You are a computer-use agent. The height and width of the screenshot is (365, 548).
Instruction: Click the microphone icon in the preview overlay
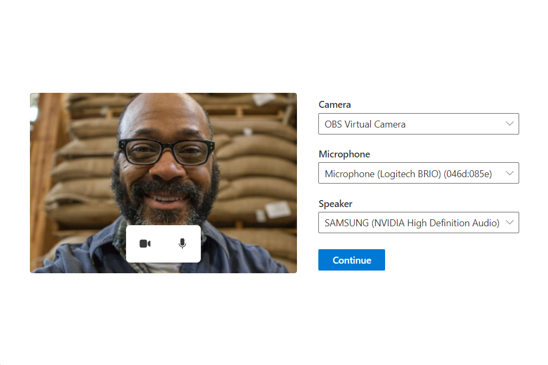point(182,243)
